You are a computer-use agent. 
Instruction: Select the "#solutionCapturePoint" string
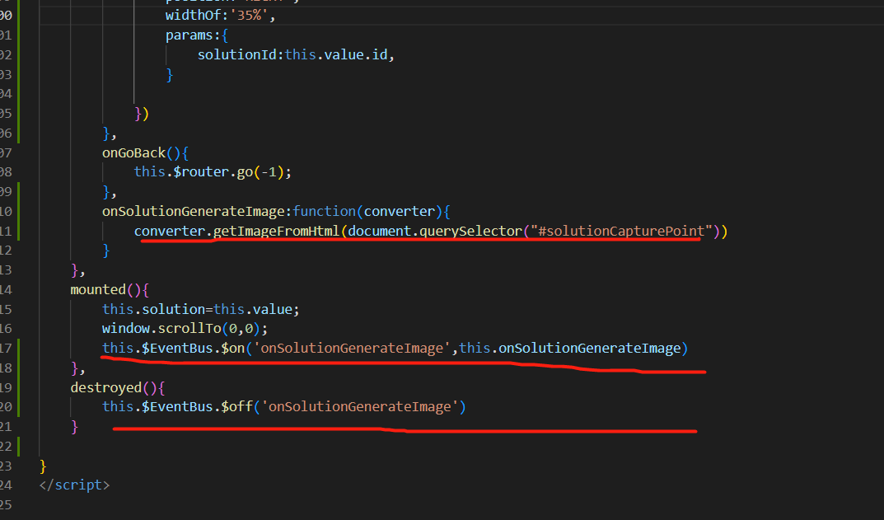(x=614, y=231)
